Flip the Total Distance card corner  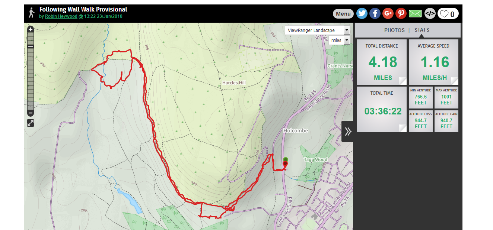[403, 81]
